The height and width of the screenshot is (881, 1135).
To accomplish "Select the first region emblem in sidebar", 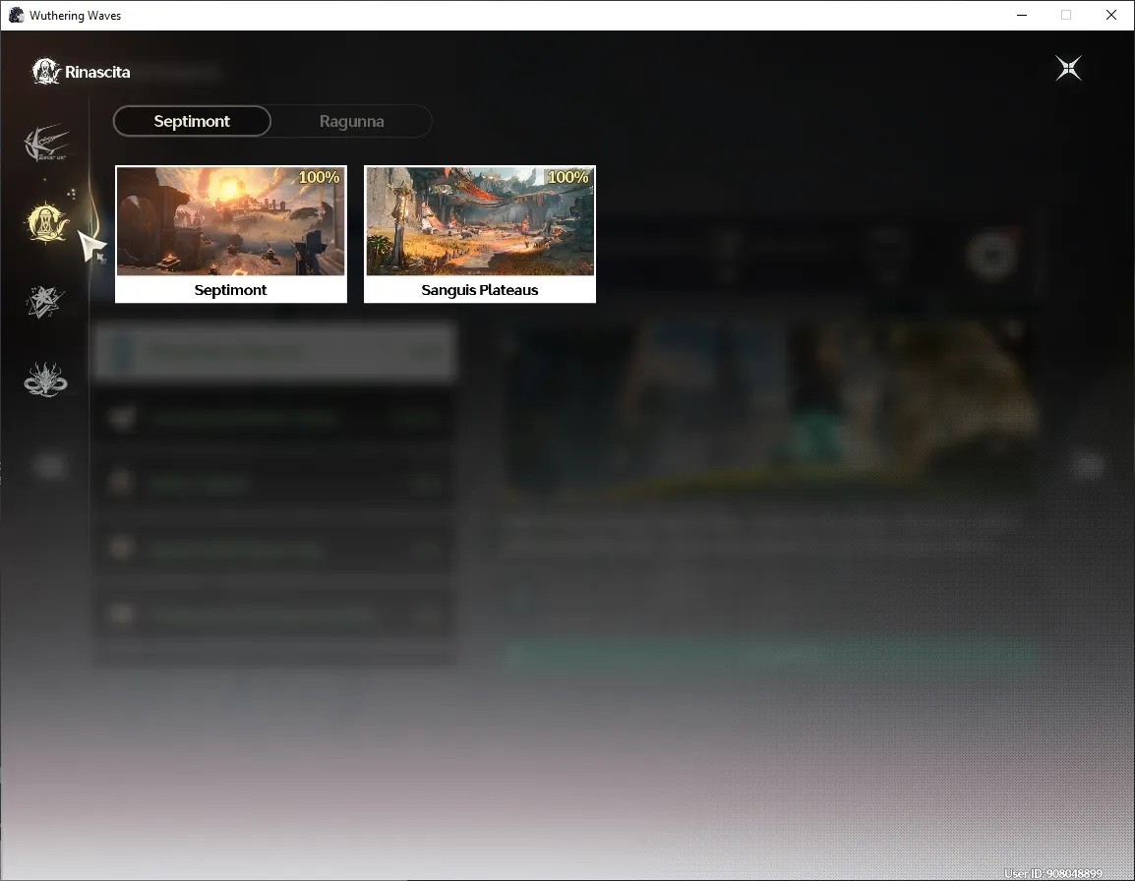I will 46,143.
